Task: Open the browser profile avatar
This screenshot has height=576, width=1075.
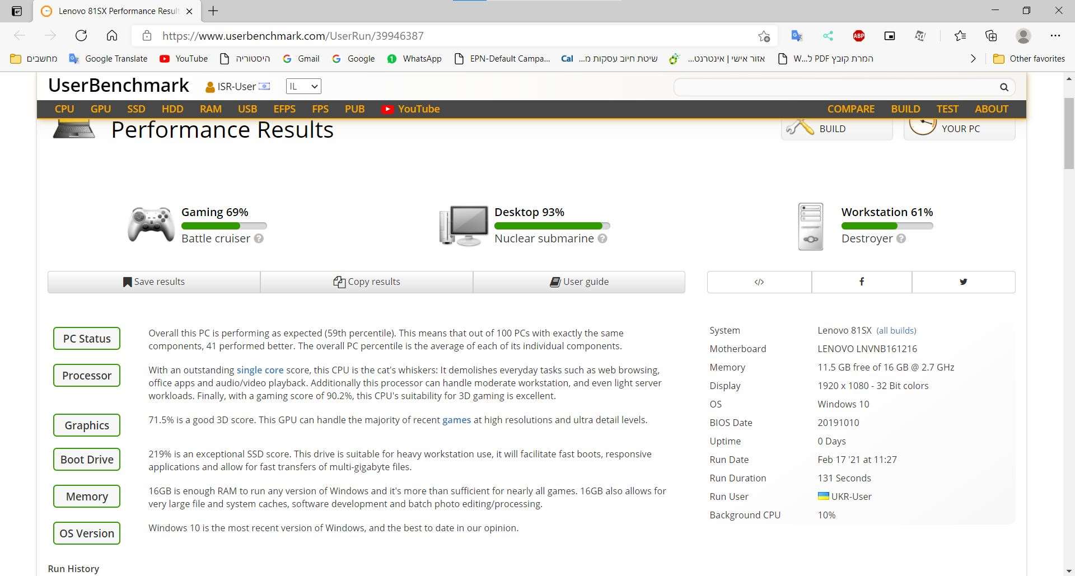Action: pyautogui.click(x=1023, y=36)
